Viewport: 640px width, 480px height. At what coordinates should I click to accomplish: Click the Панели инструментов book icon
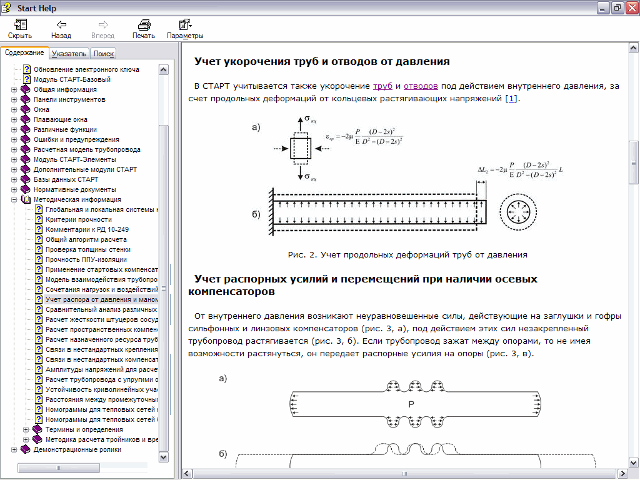(26, 99)
